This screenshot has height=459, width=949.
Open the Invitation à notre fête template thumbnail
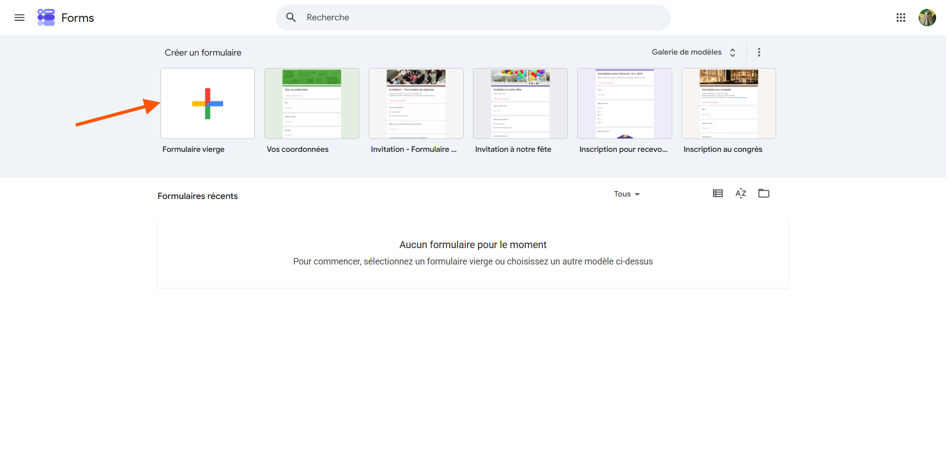click(520, 103)
